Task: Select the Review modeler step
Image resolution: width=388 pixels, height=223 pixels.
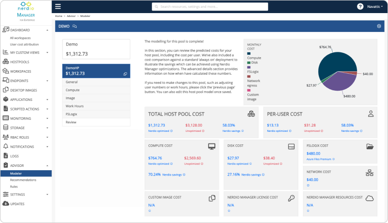Action: pos(96,122)
